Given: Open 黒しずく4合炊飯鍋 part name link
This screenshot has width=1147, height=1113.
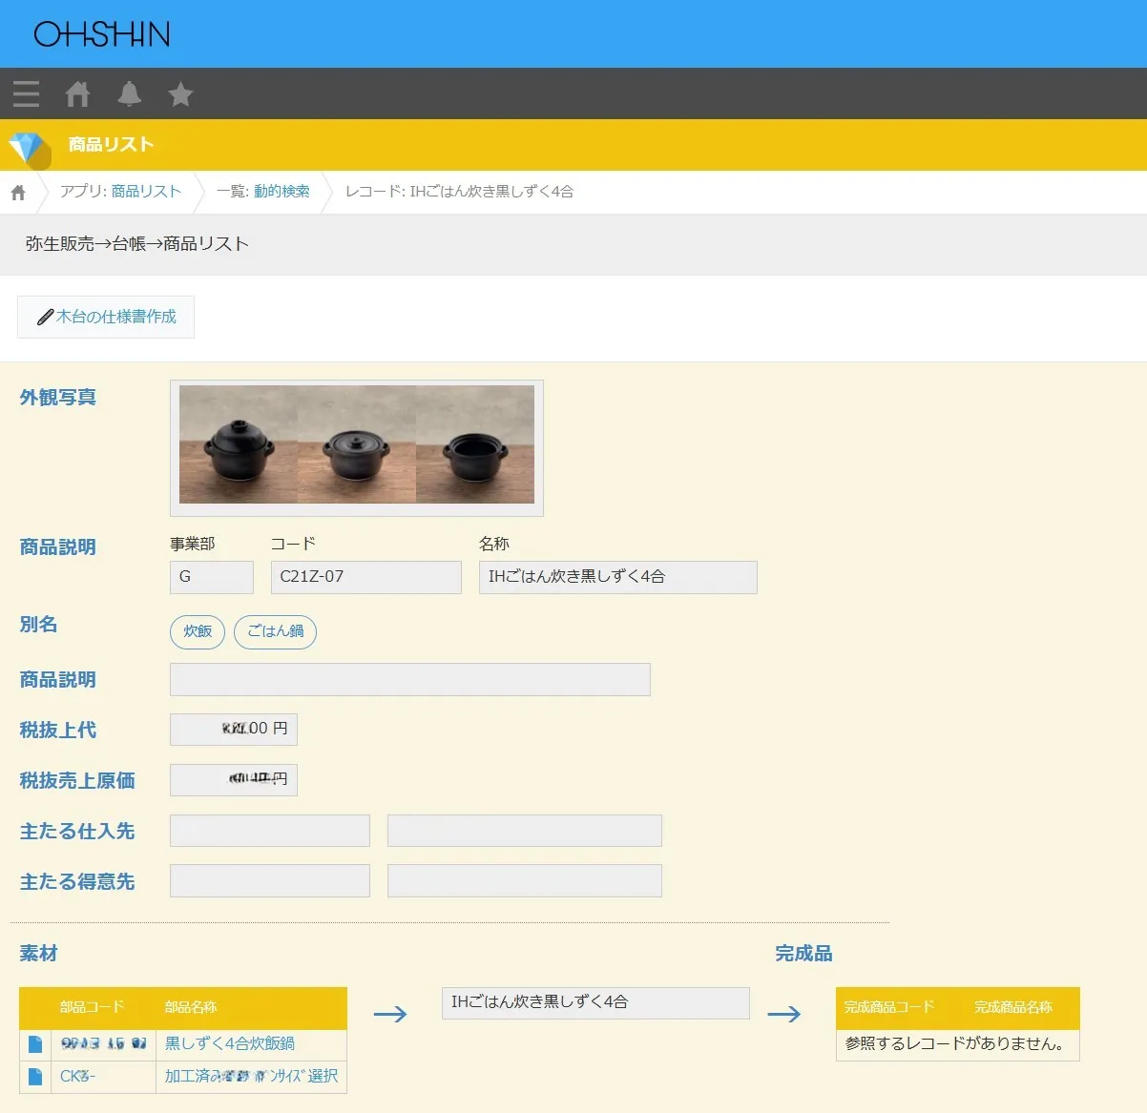Looking at the screenshot, I should [229, 1043].
